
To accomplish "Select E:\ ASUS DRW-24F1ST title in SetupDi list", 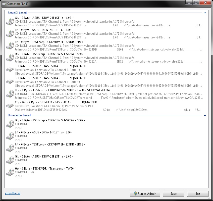I will pyautogui.click(x=44, y=30).
